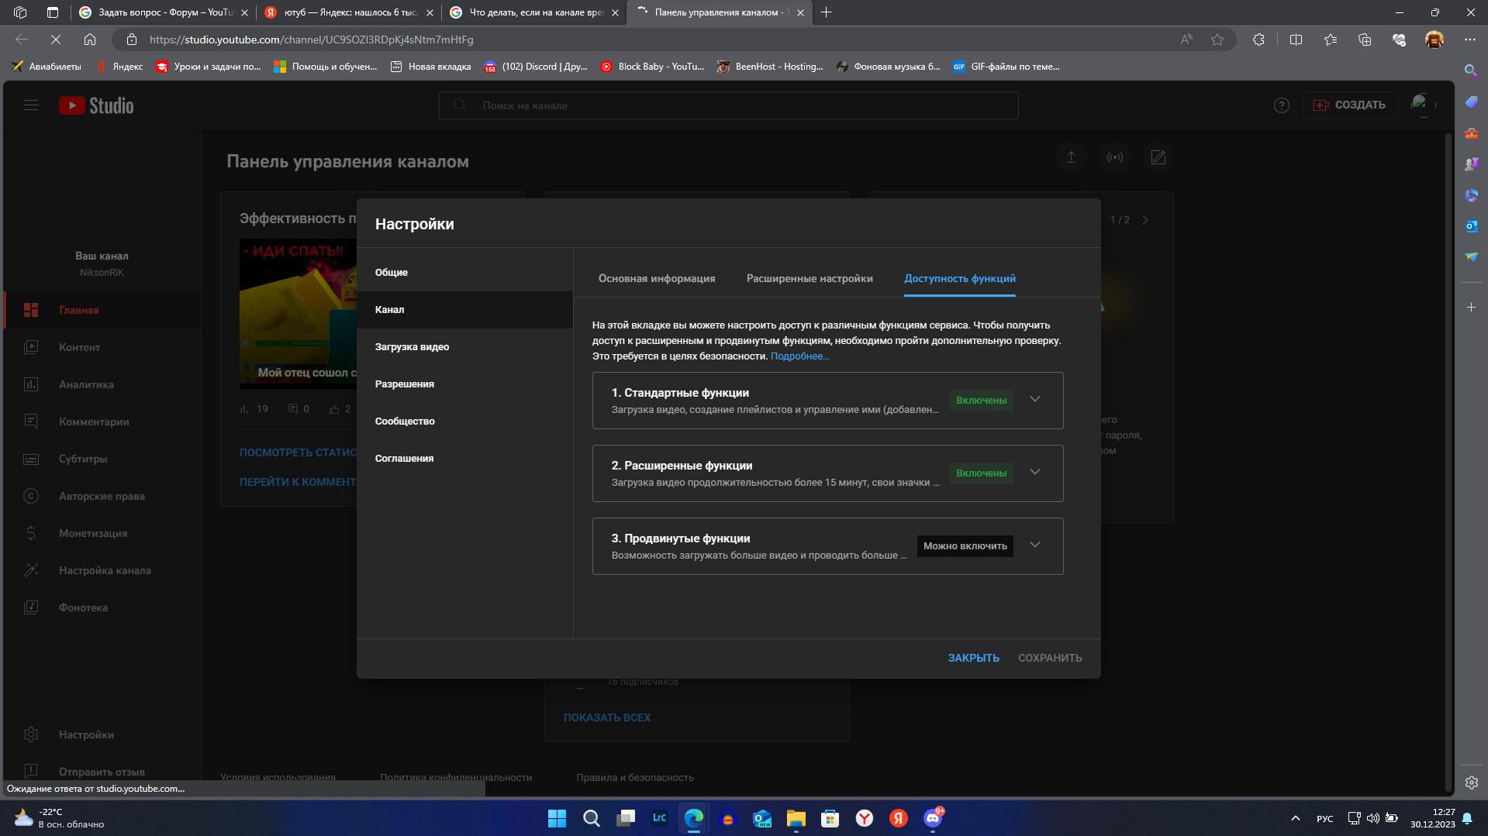This screenshot has height=836, width=1488.
Task: Switch to Задать вопрос Форум tab
Action: pos(163,12)
